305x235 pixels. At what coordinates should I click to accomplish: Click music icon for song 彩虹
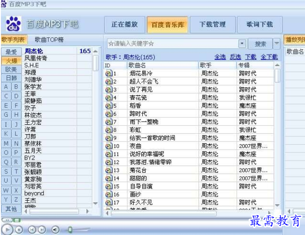pos(109,130)
